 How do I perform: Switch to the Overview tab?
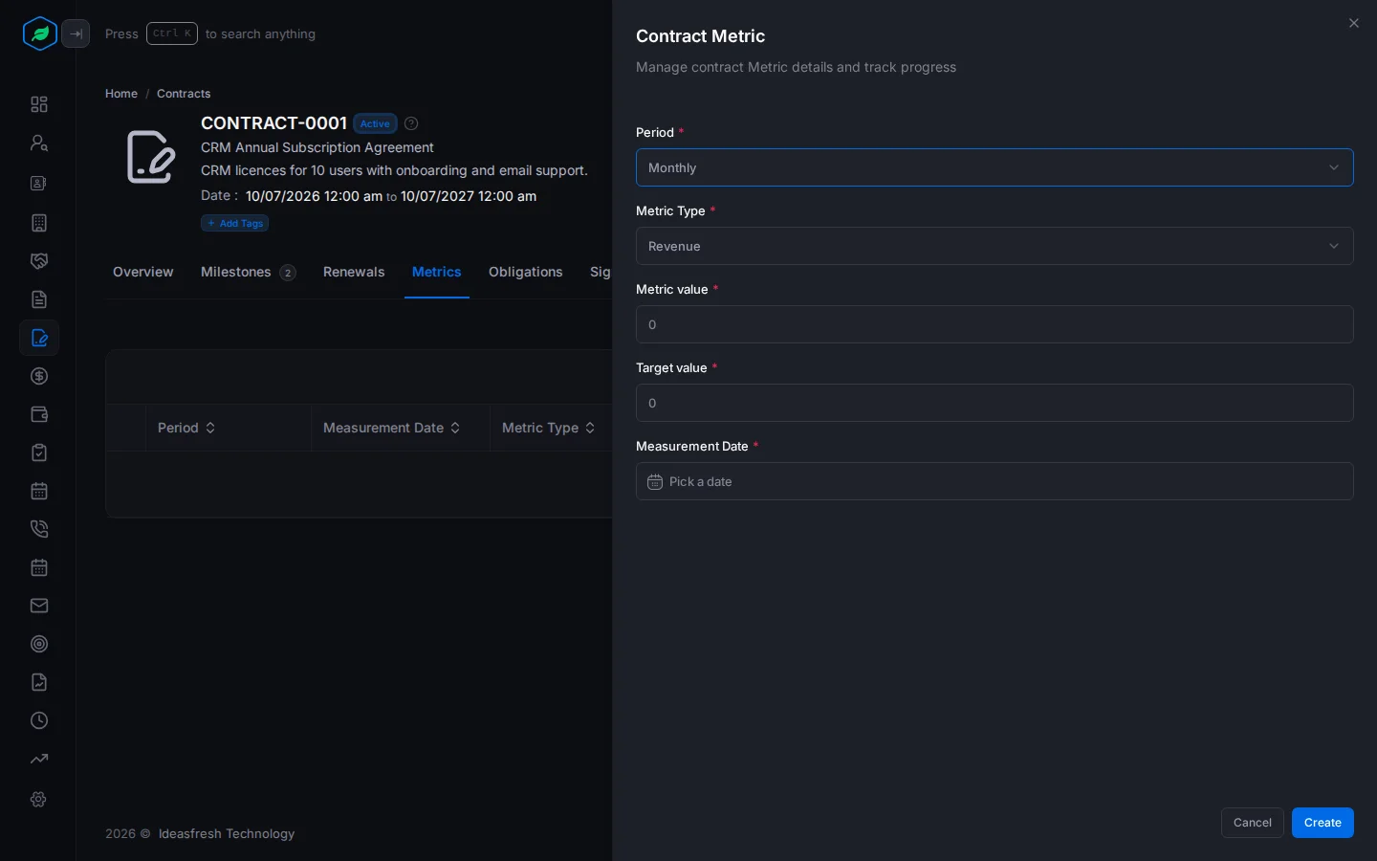point(143,272)
